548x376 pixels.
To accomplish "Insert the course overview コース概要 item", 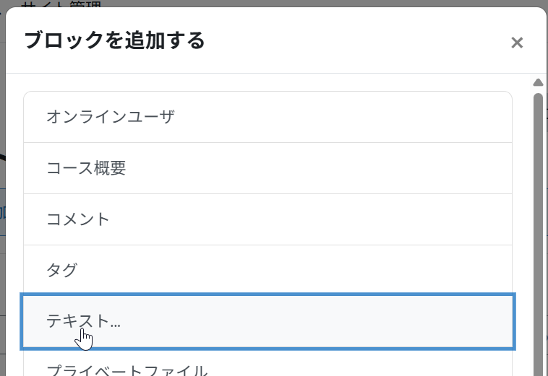I will coord(267,168).
